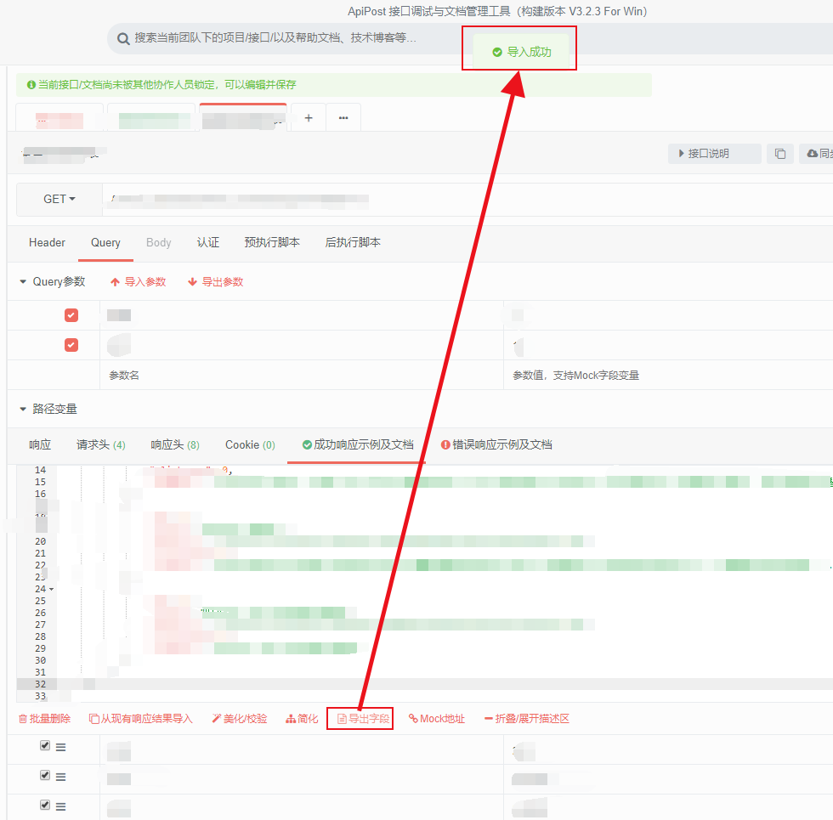This screenshot has height=820, width=833.
Task: Go to the 认证 tab
Action: (x=207, y=243)
